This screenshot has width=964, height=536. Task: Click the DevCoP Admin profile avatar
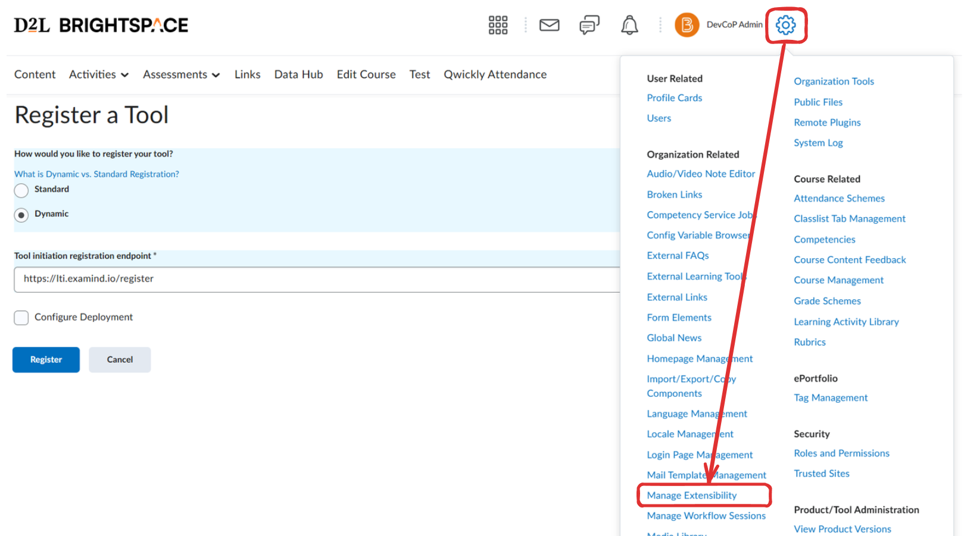tap(687, 25)
